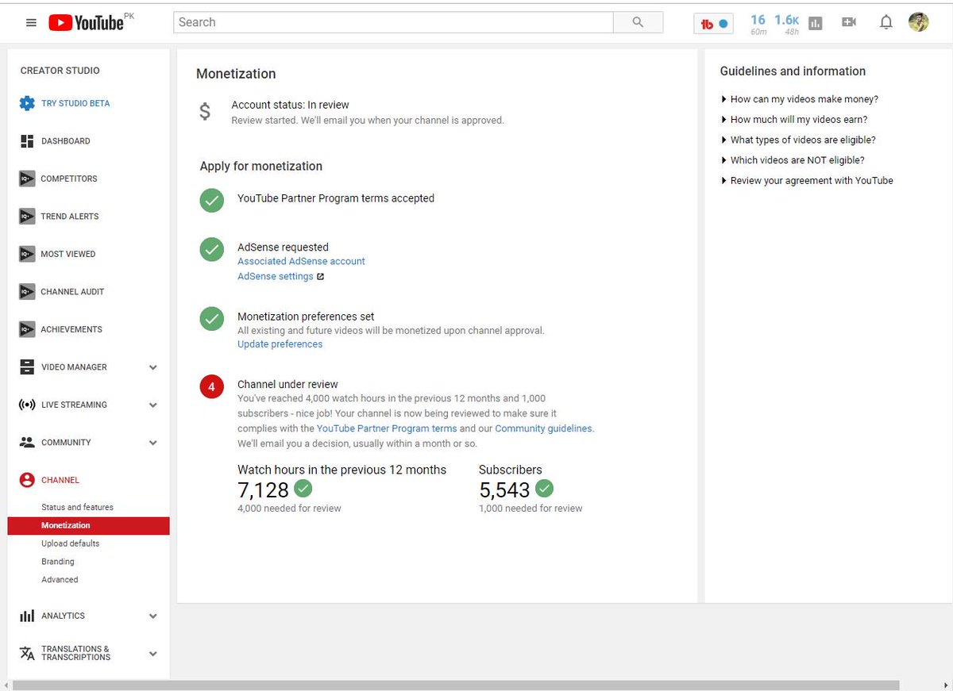Click the Dashboard grid icon

coord(27,141)
